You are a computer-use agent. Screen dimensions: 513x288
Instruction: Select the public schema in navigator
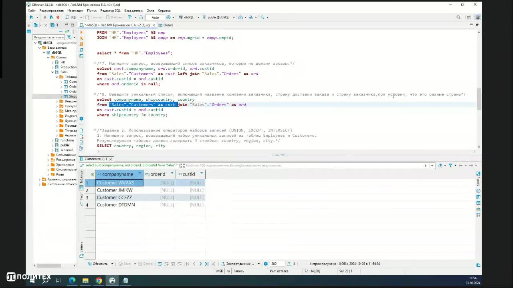(x=65, y=145)
